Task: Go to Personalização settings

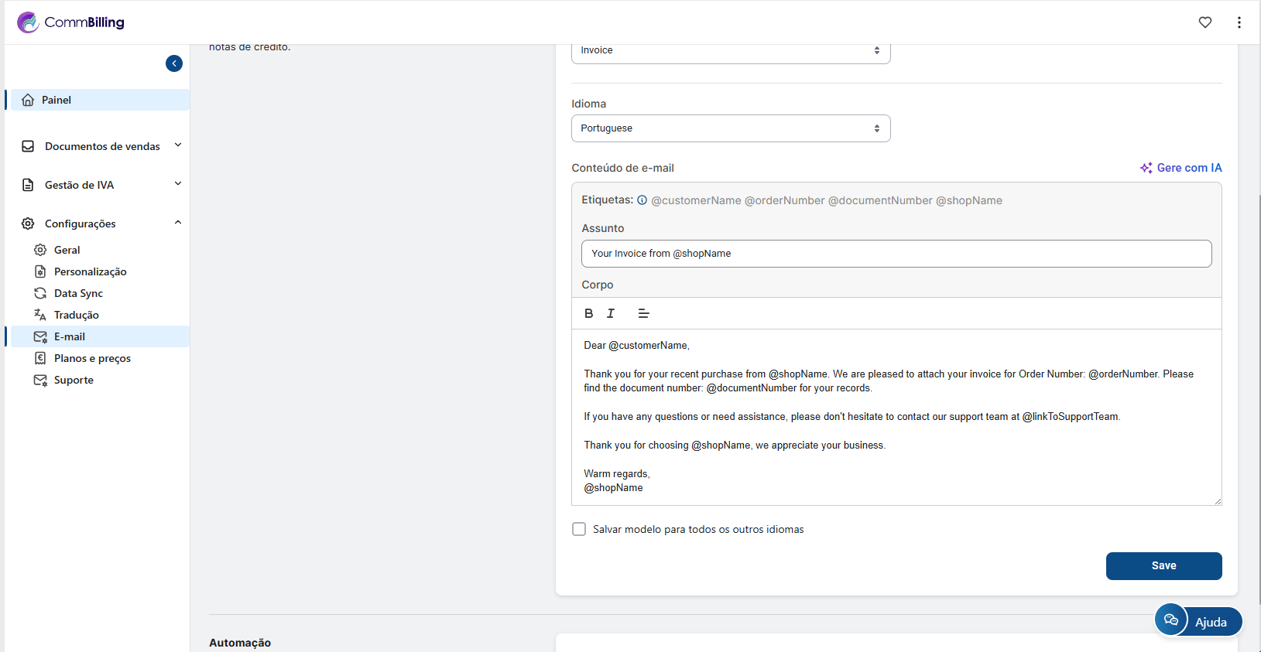Action: coord(90,271)
